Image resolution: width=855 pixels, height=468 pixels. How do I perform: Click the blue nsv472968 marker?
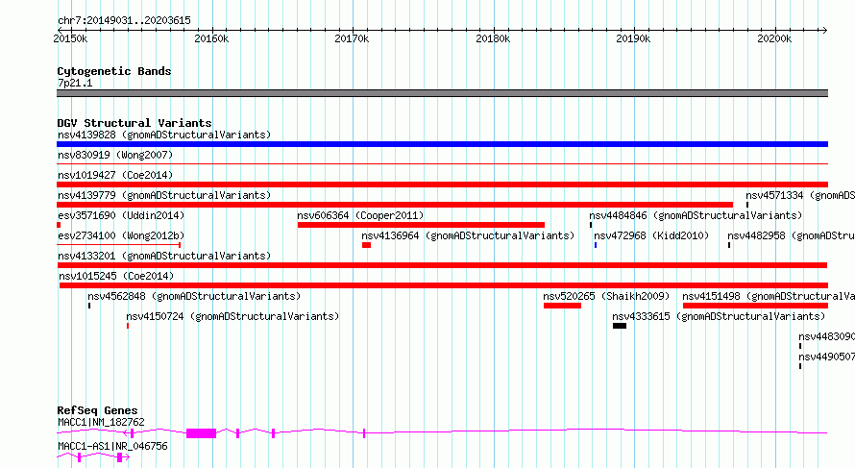596,245
